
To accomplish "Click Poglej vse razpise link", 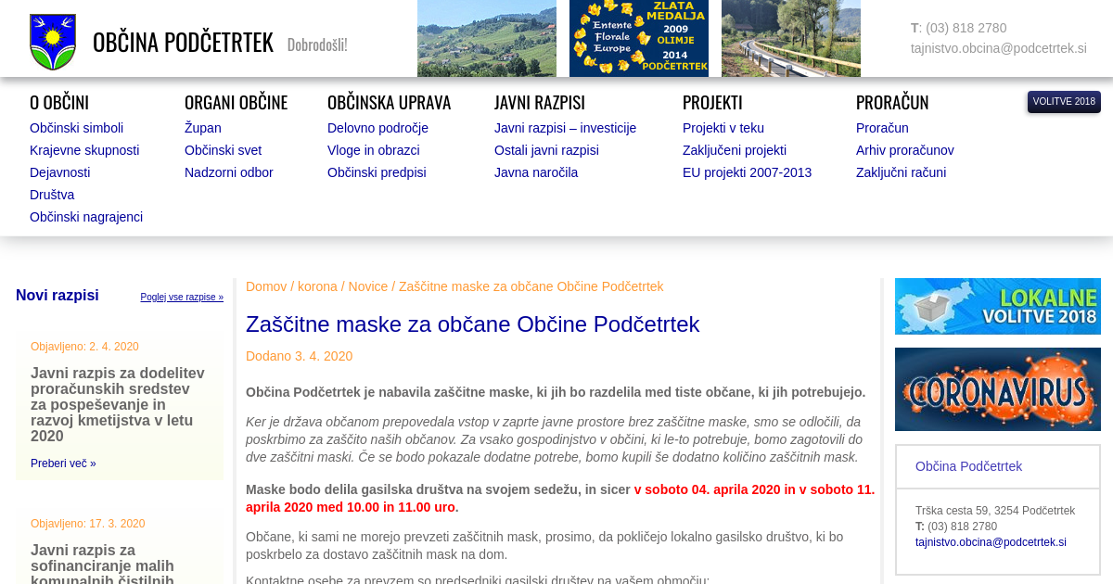I will pos(182,298).
